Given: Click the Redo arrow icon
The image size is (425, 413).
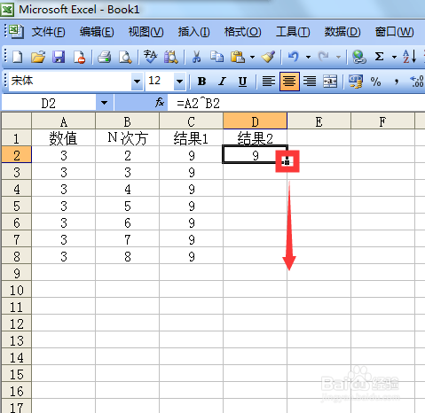Looking at the screenshot, I should point(323,56).
